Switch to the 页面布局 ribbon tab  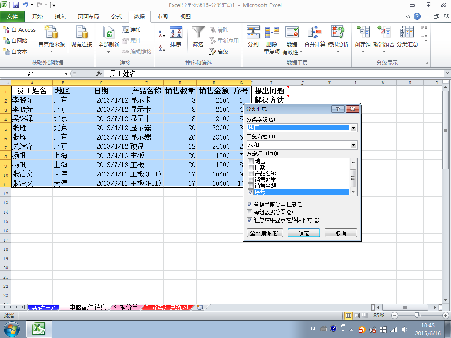tap(88, 17)
